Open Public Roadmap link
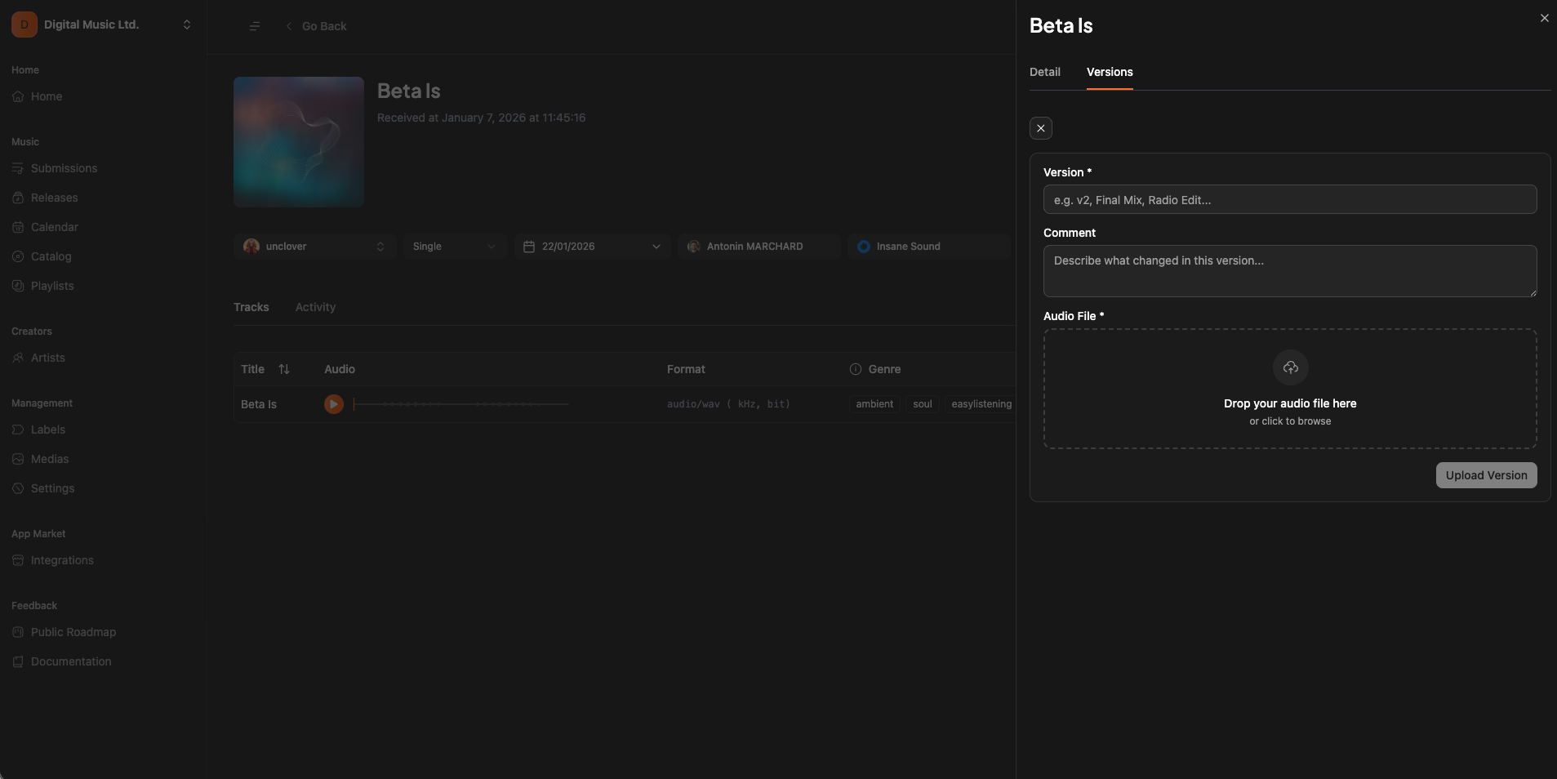 pyautogui.click(x=73, y=632)
